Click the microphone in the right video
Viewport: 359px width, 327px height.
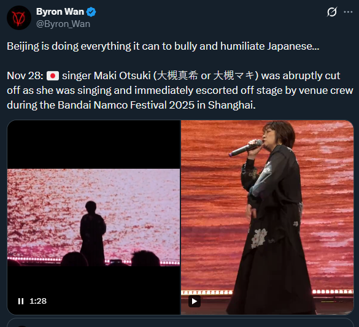pos(245,148)
